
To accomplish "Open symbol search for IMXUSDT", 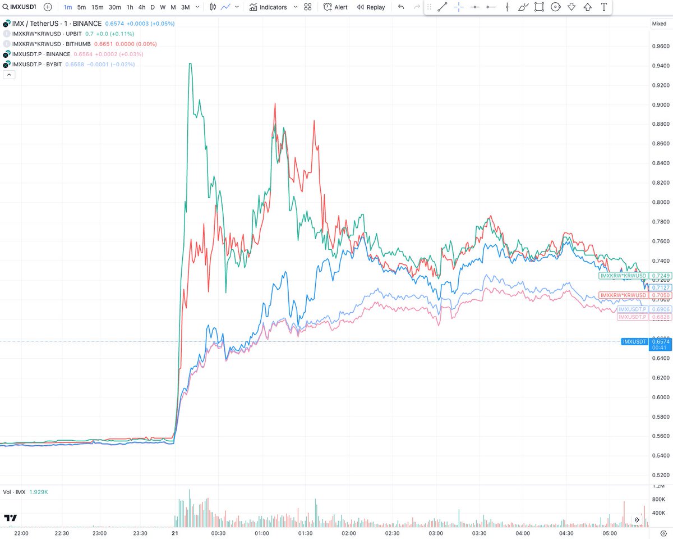I will [x=19, y=7].
